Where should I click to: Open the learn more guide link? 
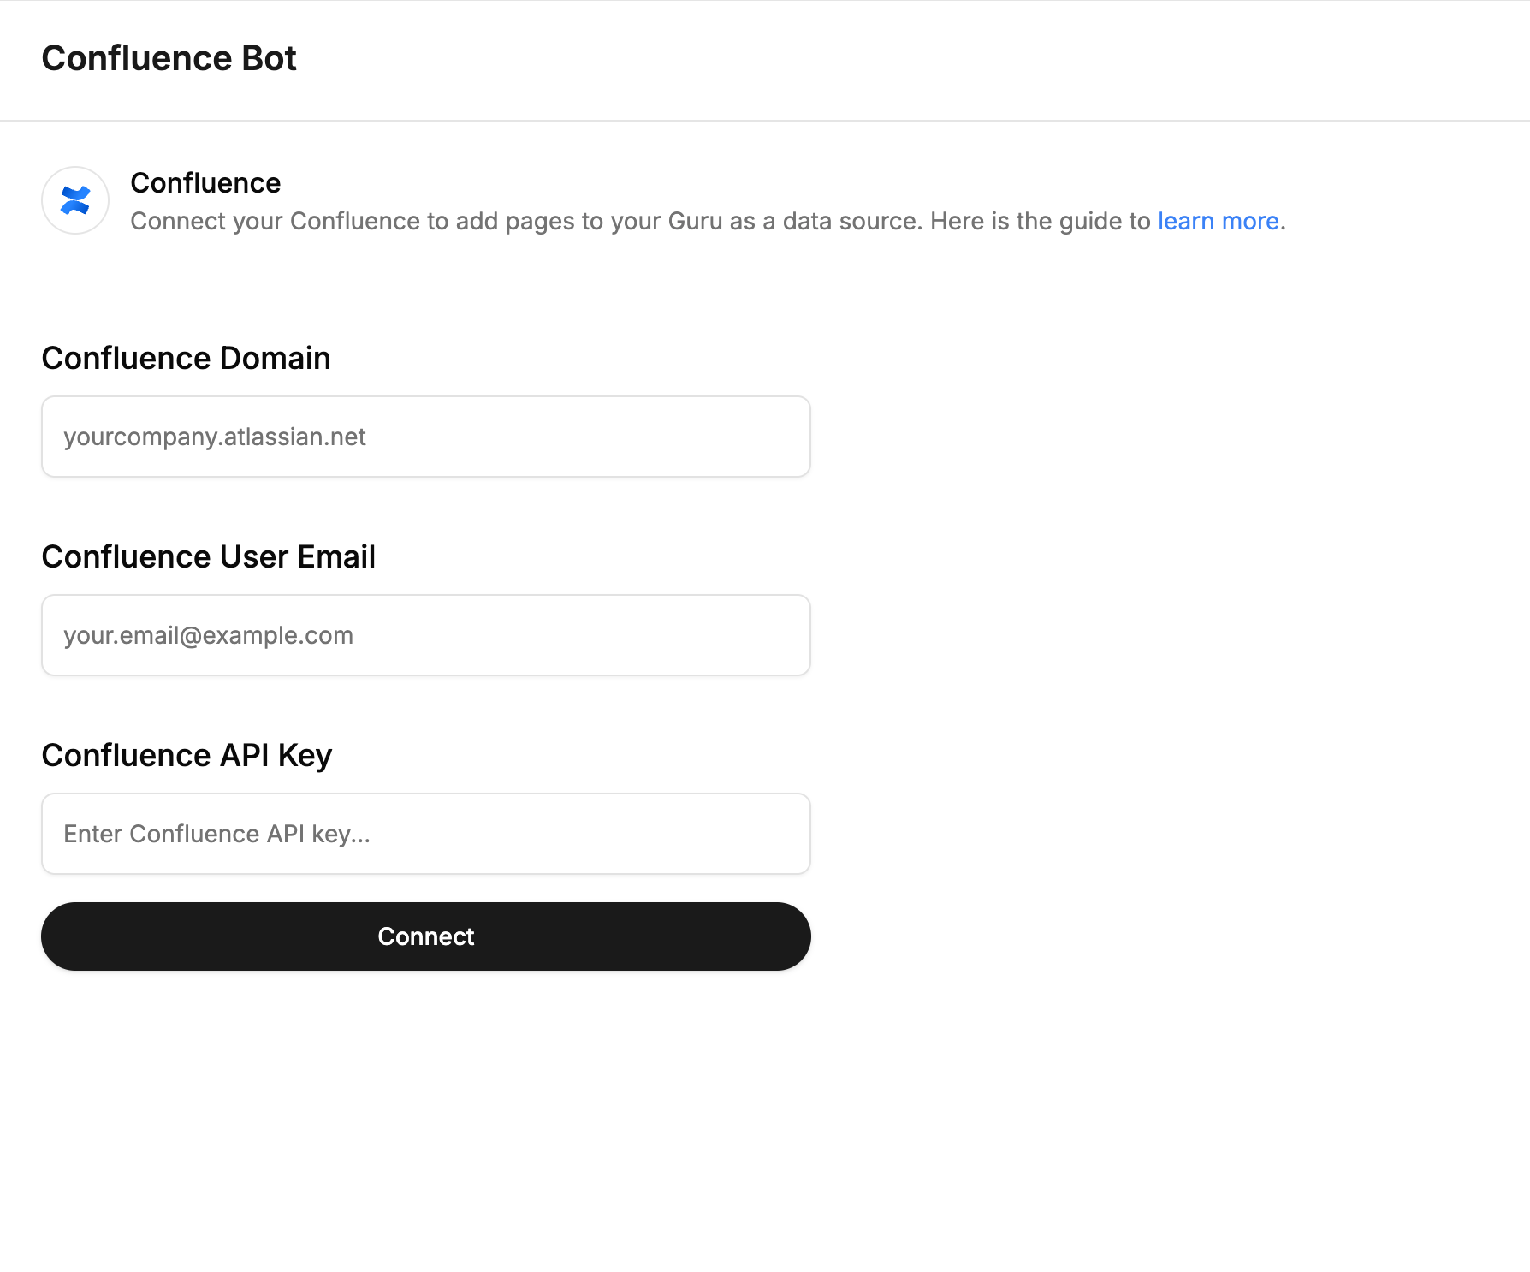(1218, 221)
